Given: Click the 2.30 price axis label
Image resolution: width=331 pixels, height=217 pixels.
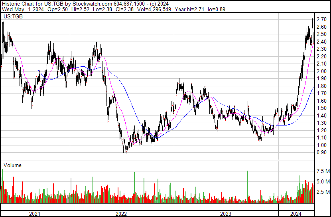Looking at the screenshot, I should tap(322, 49).
